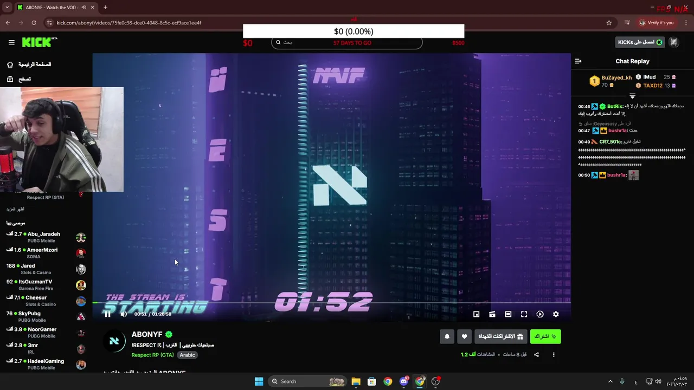Open the TAXD12 leaderboard entry
The image size is (694, 390).
653,86
